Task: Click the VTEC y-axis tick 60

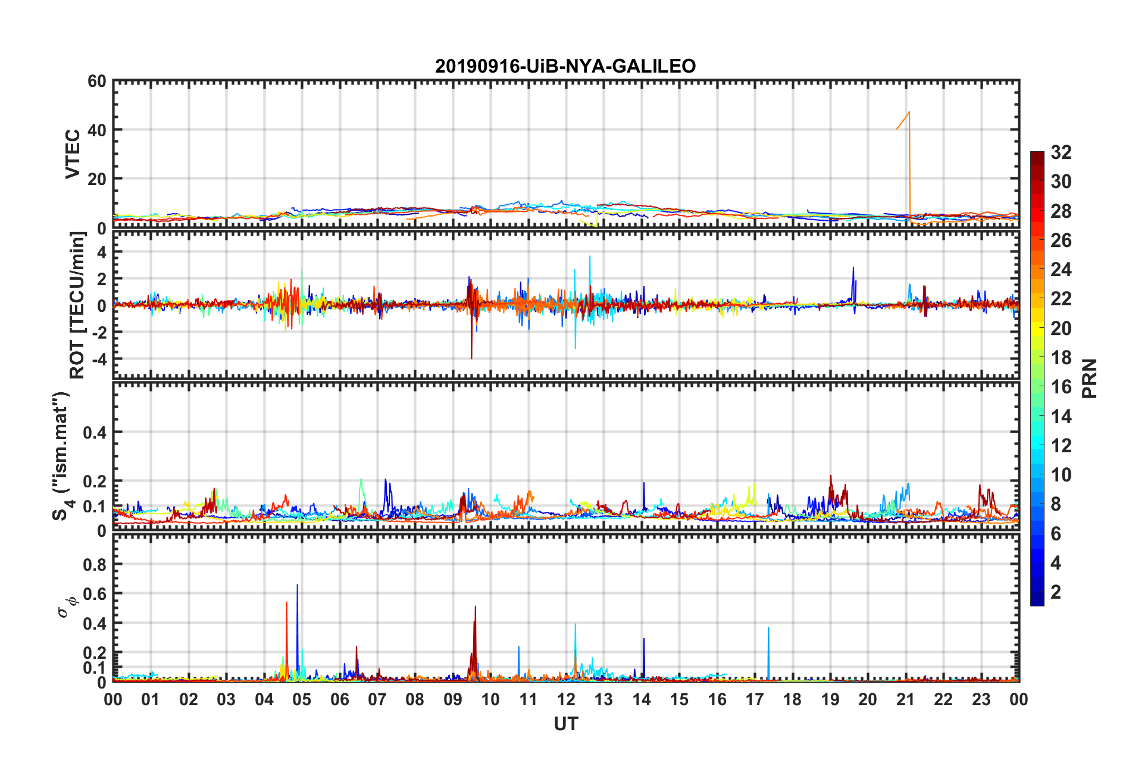Action: tap(97, 82)
